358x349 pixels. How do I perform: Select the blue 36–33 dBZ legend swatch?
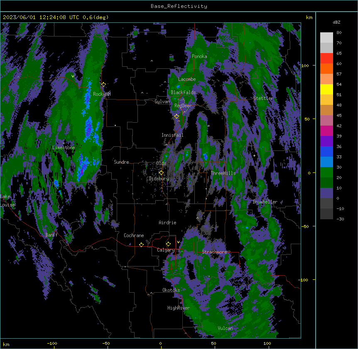(326, 151)
